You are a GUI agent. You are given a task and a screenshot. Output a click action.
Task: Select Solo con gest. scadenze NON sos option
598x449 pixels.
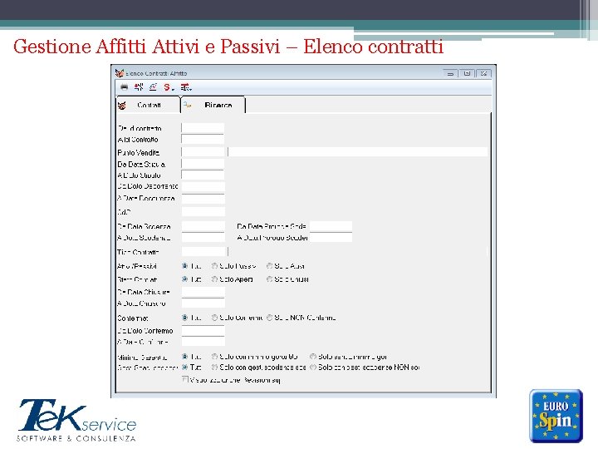coord(313,367)
